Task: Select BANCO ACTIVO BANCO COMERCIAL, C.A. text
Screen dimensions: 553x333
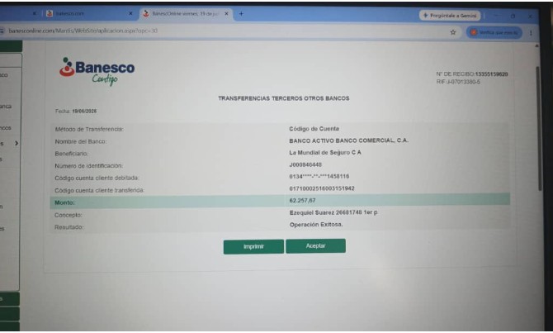Action: (x=348, y=140)
